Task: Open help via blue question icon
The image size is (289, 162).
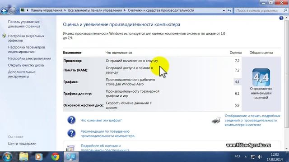Action: [x=281, y=18]
